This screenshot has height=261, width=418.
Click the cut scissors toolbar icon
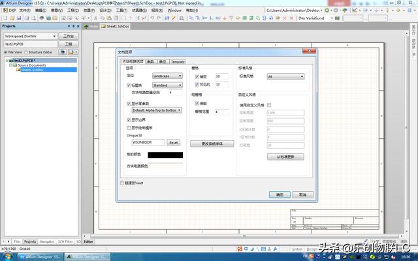(x=95, y=18)
